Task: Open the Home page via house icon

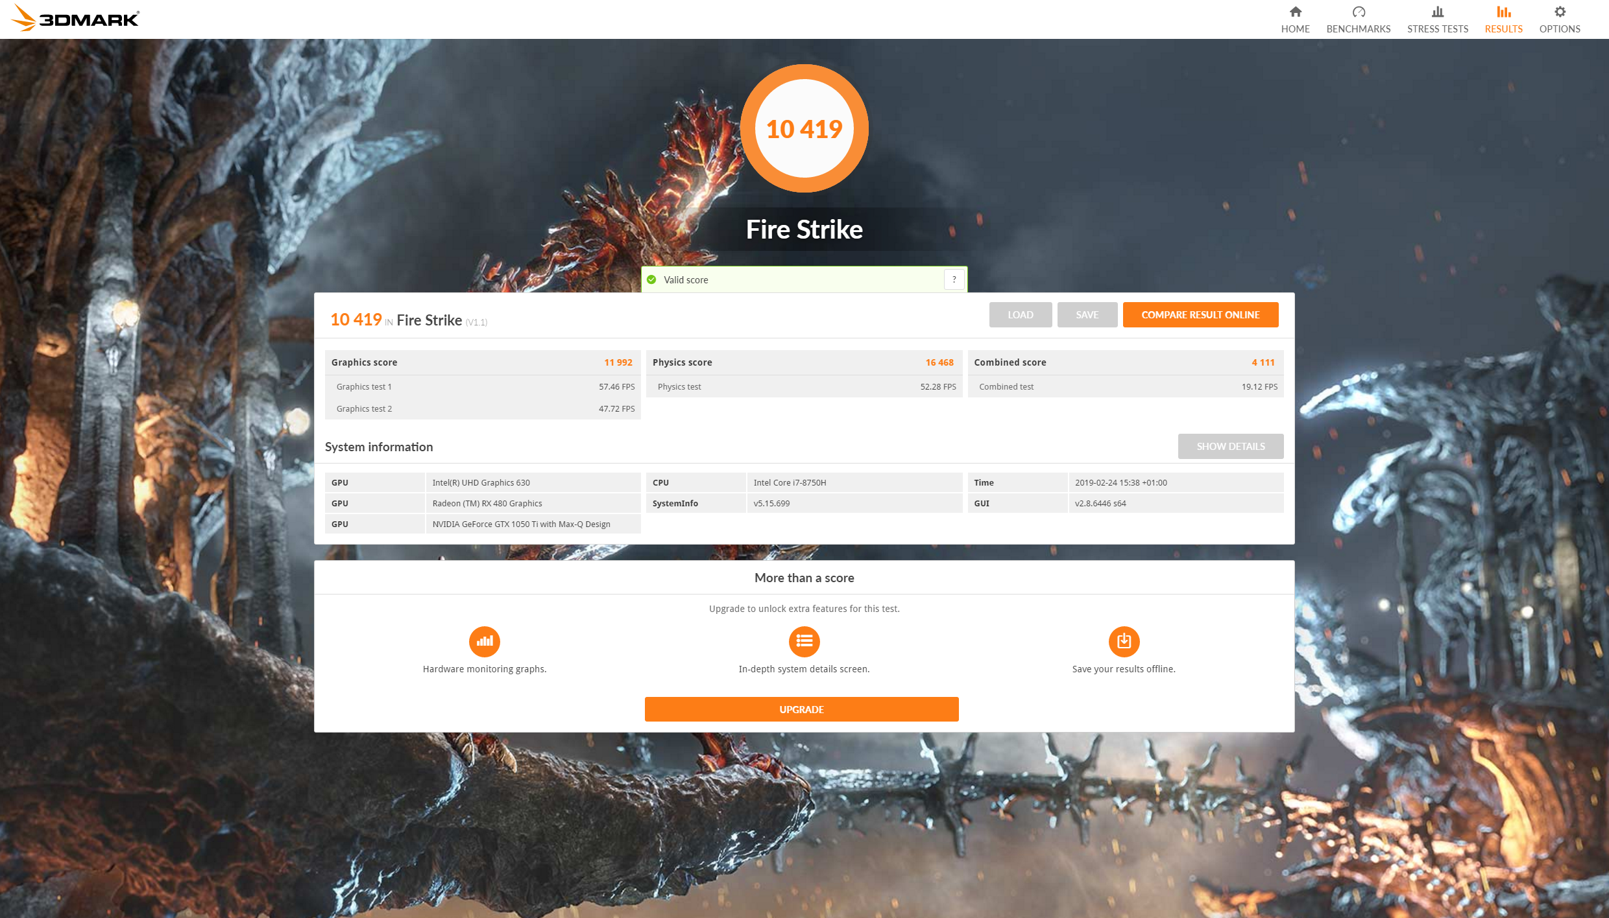Action: [x=1296, y=18]
